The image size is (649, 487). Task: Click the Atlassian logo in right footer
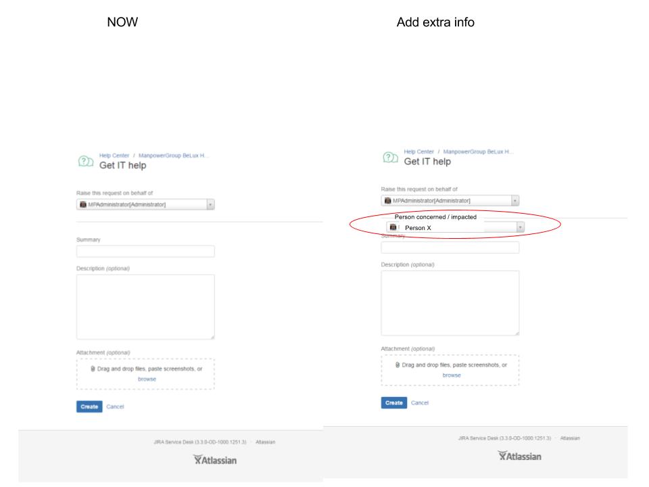[x=519, y=456]
